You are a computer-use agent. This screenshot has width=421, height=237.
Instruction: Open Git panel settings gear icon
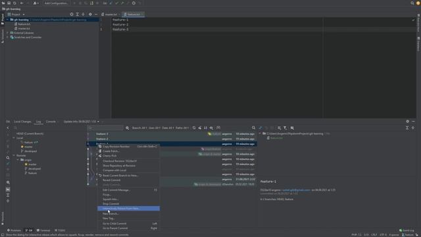(408, 122)
